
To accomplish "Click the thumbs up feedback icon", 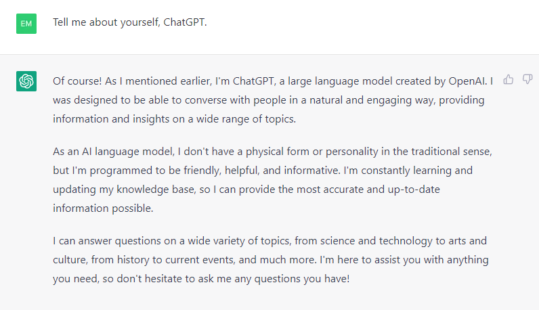I will [508, 80].
